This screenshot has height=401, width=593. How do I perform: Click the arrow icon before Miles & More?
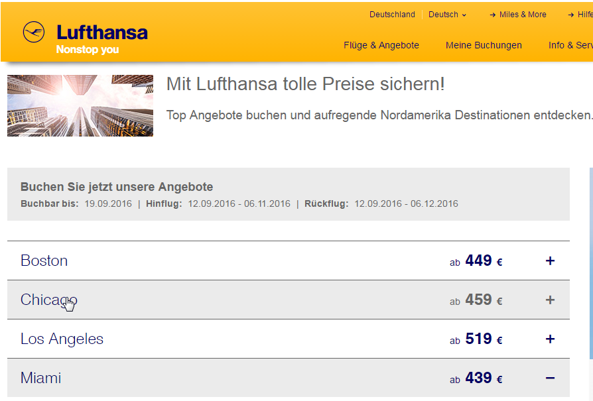[x=493, y=15]
